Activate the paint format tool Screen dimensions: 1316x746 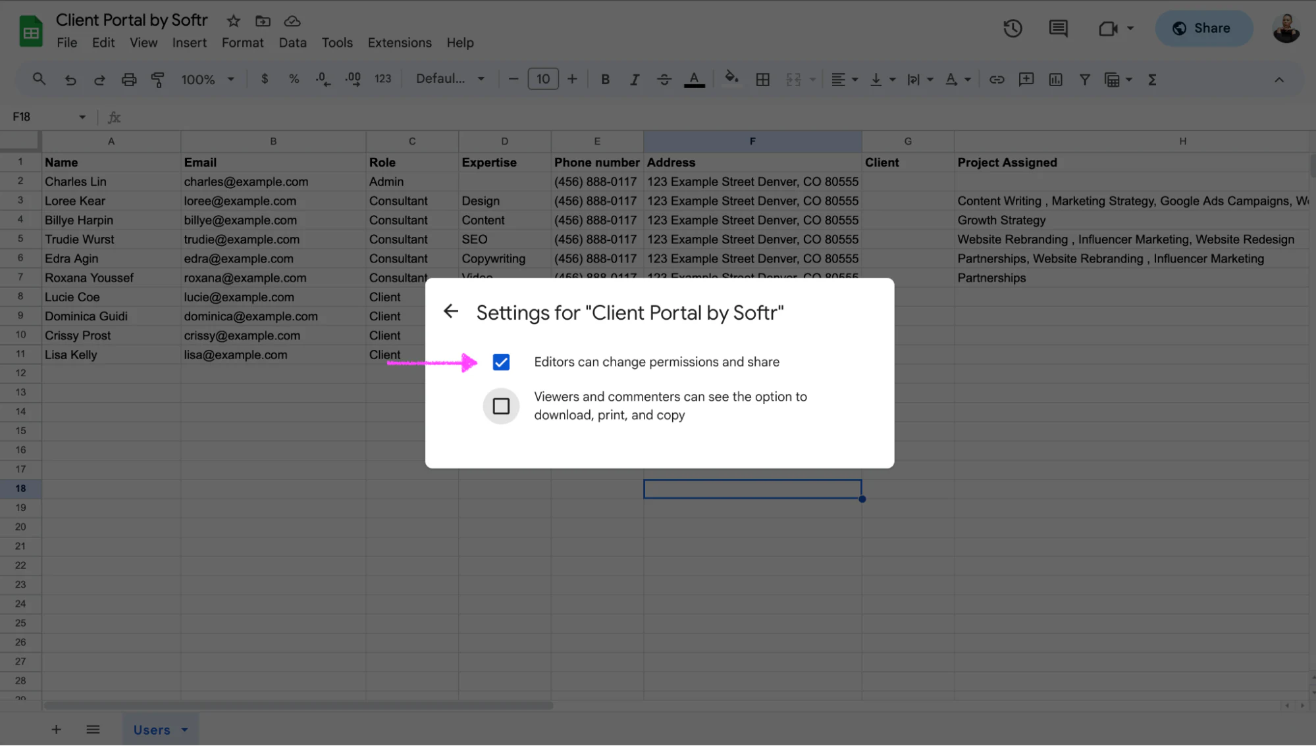tap(157, 80)
